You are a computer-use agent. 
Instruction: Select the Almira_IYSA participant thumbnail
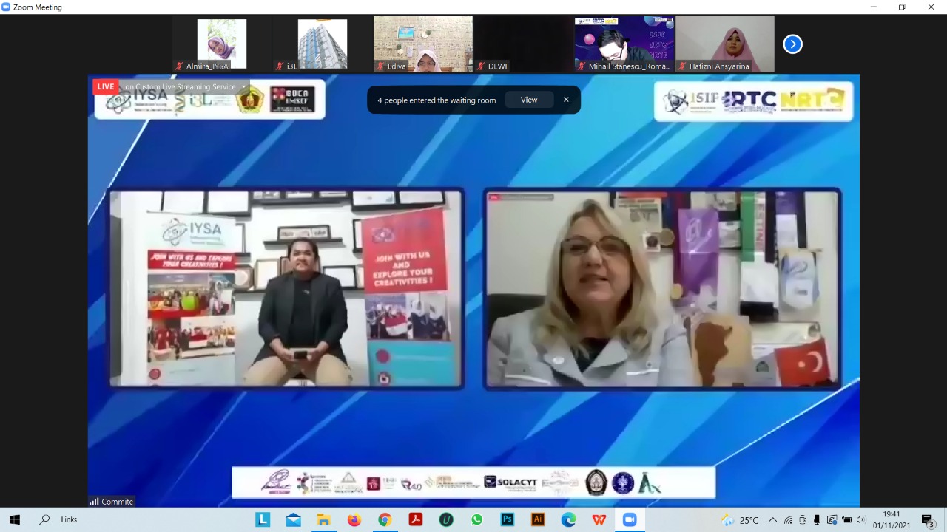(222, 44)
